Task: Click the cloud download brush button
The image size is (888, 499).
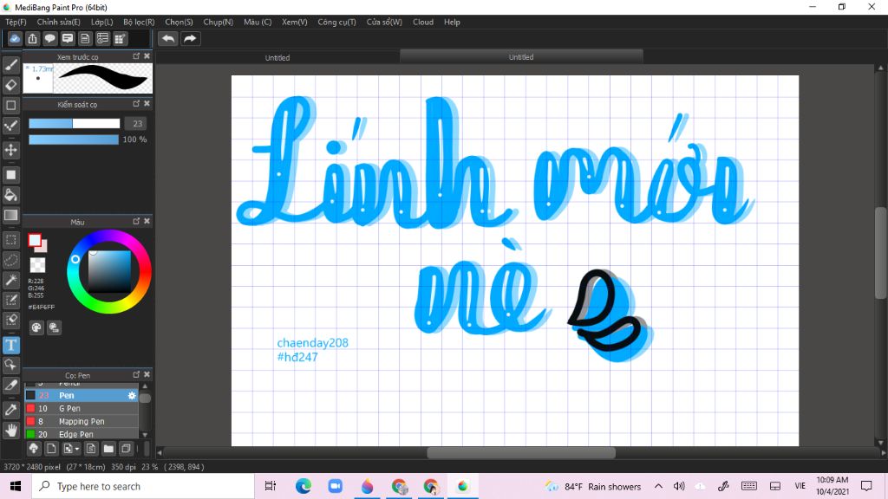Action: (x=34, y=449)
